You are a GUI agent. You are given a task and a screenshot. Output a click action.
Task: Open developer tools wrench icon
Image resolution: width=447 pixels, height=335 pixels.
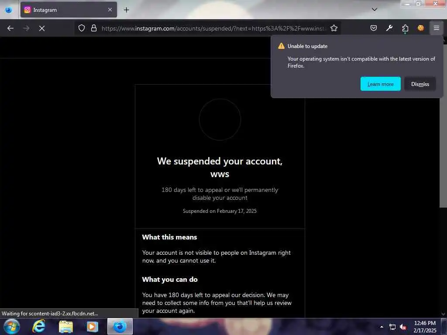click(389, 28)
